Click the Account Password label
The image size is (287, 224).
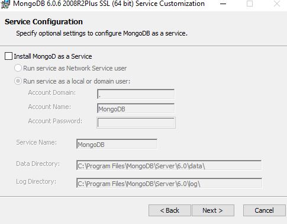(x=55, y=121)
